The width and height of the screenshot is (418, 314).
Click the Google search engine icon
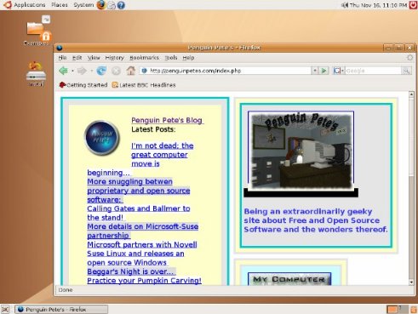point(336,71)
